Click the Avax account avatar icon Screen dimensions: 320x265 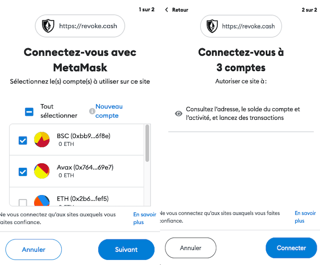point(42,171)
